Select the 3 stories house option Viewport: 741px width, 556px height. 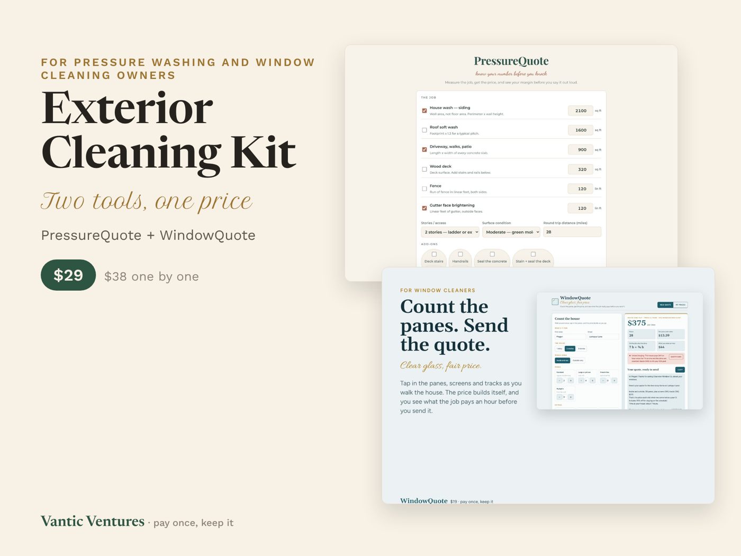582,348
